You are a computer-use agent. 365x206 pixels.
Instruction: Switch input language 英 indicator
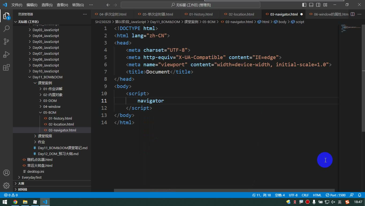click(340, 202)
